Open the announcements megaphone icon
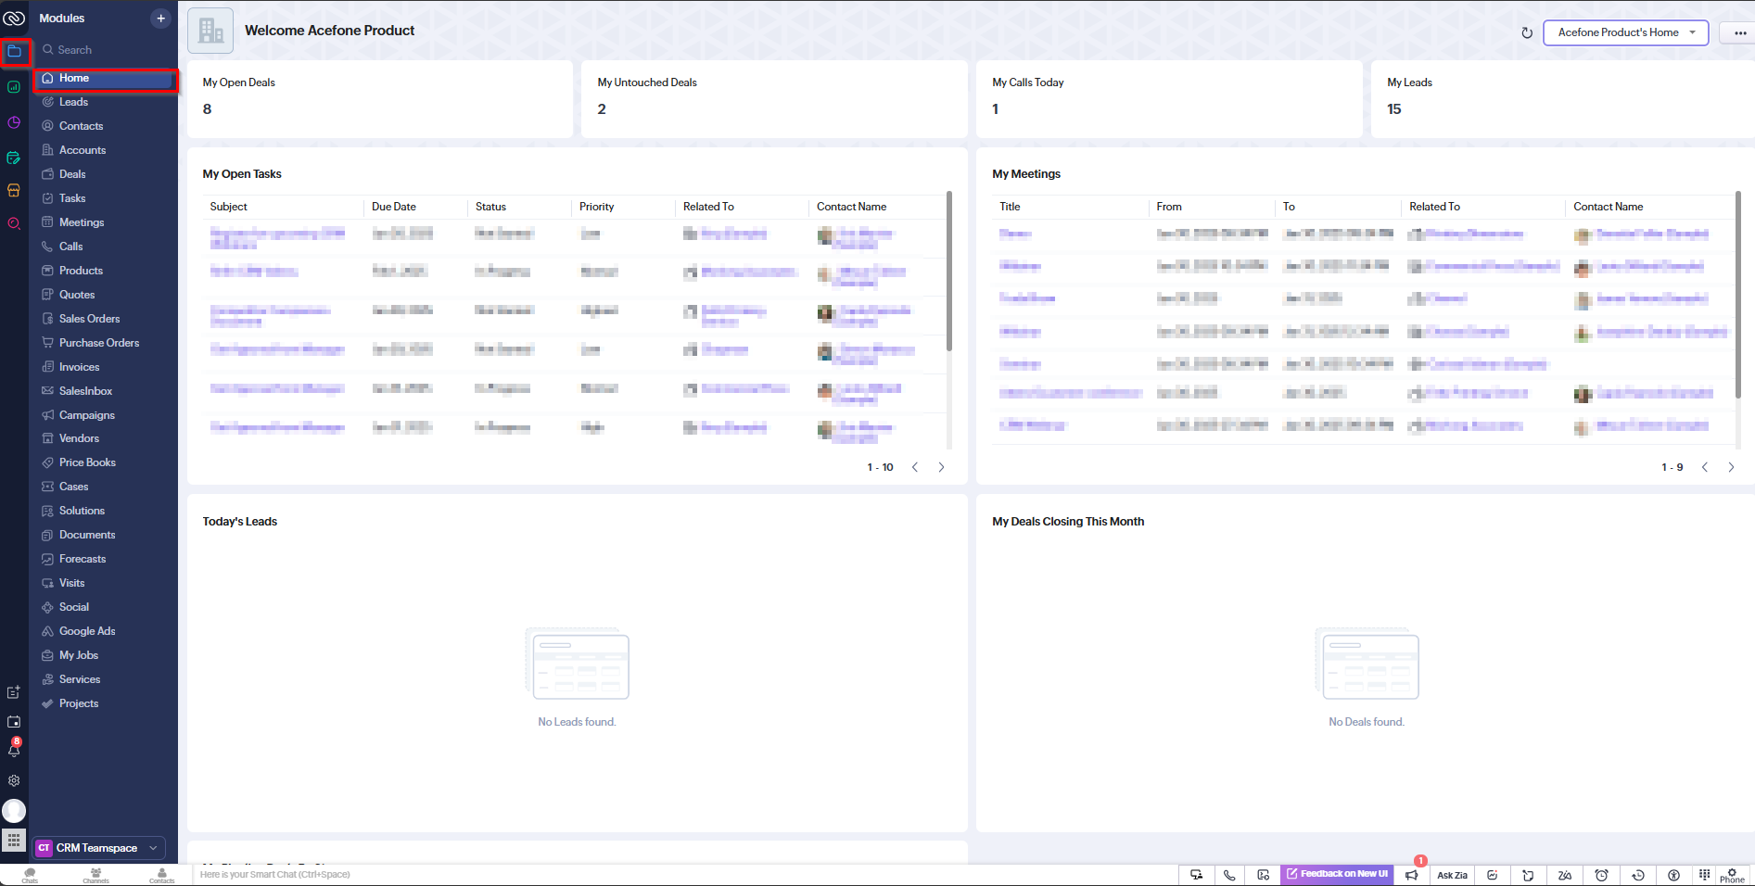This screenshot has width=1755, height=886. pos(1412,875)
